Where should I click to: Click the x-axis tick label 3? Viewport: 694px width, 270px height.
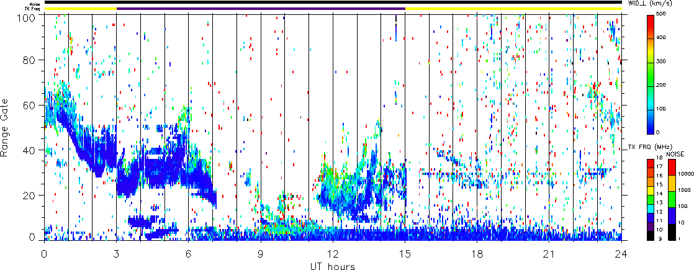117,254
